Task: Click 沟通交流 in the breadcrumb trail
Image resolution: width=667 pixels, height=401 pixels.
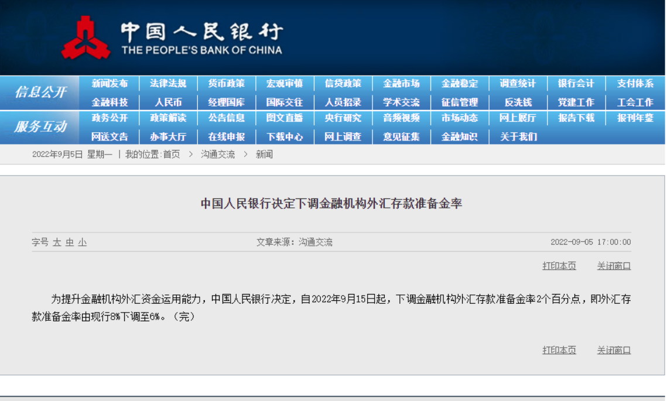Action: [x=218, y=155]
